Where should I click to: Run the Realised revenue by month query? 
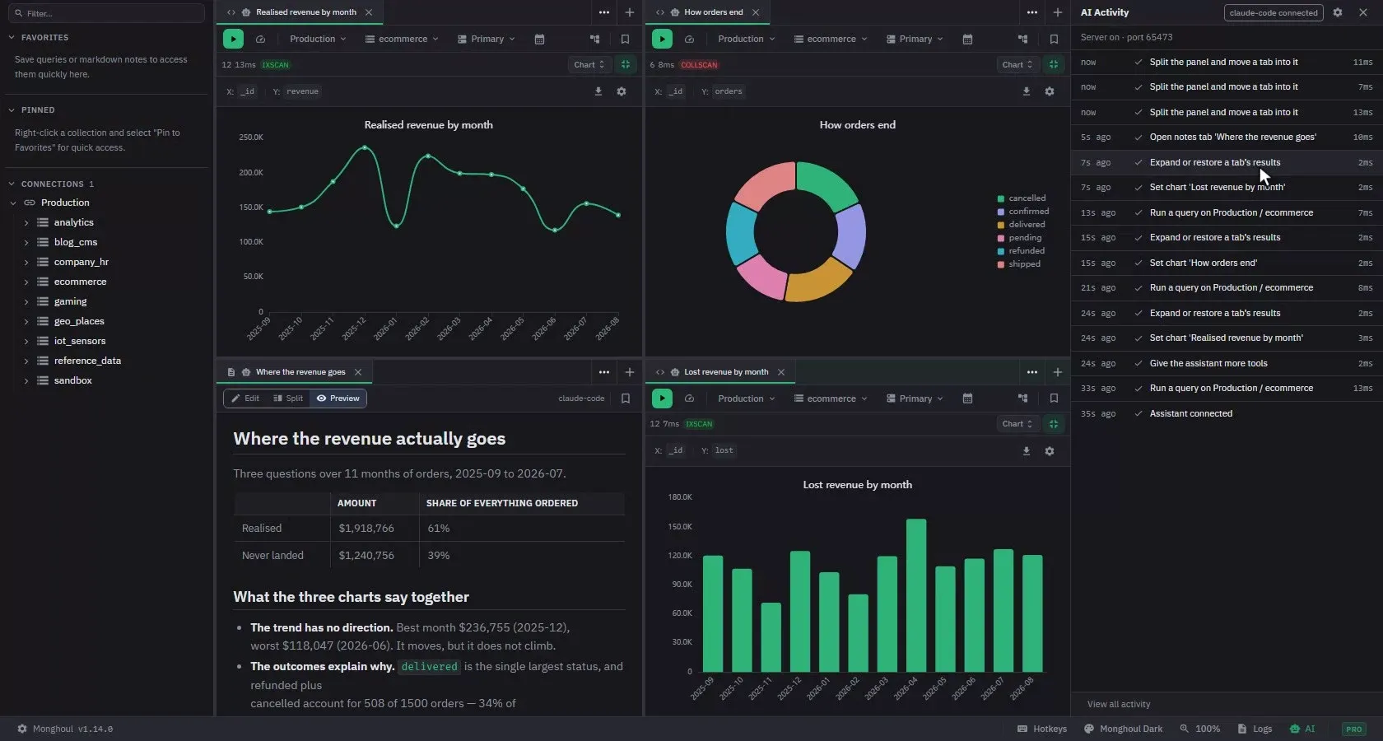(233, 39)
